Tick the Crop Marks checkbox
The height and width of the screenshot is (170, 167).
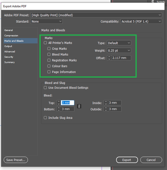click(x=49, y=48)
